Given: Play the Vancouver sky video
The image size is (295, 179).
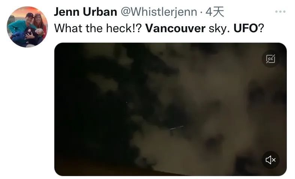Looking at the screenshot, I should 171,109.
